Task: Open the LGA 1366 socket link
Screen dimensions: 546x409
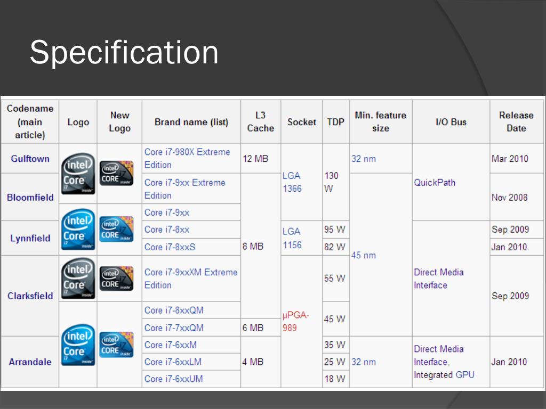Action: [x=292, y=182]
